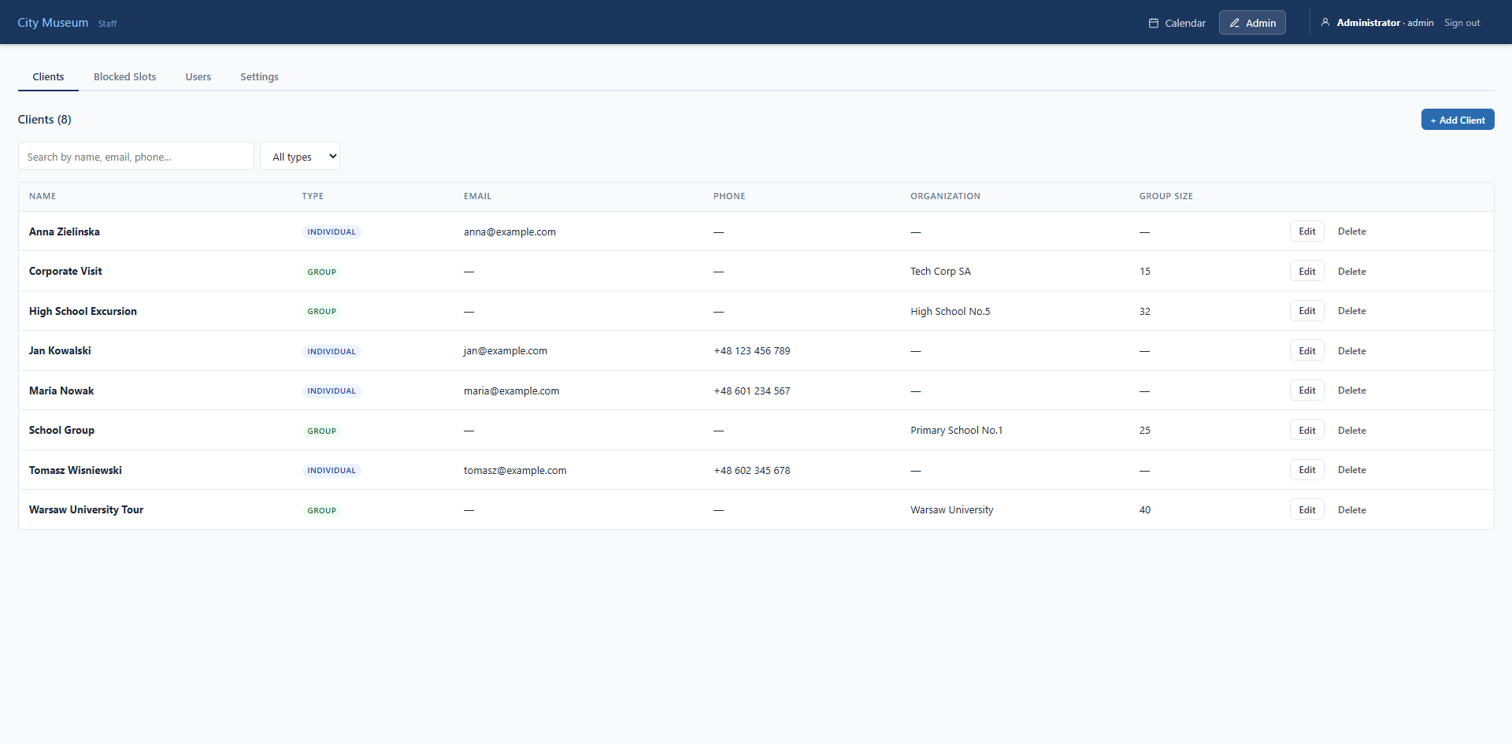Click the High School No.5 organization cell
This screenshot has height=744, width=1512.
tap(951, 311)
